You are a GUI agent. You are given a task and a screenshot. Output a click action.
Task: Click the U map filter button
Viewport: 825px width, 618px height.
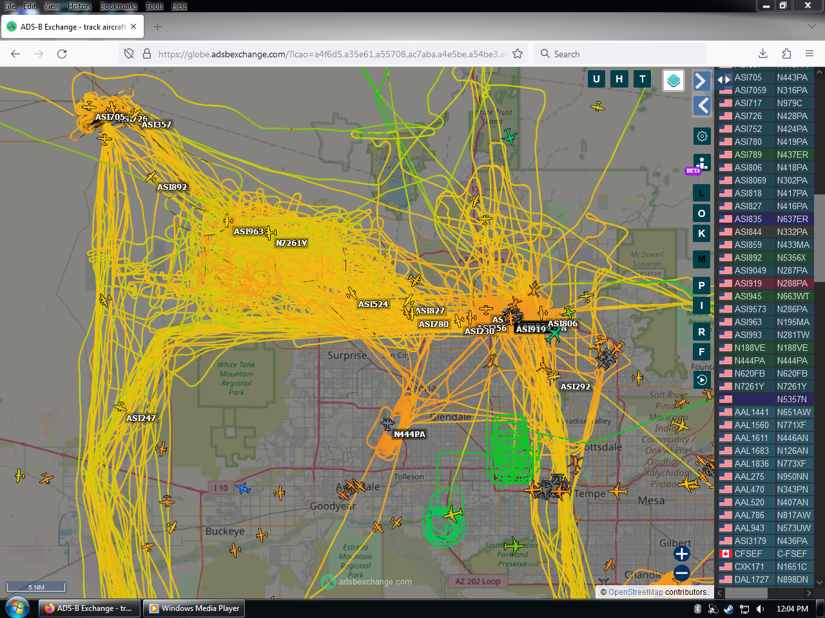(596, 79)
